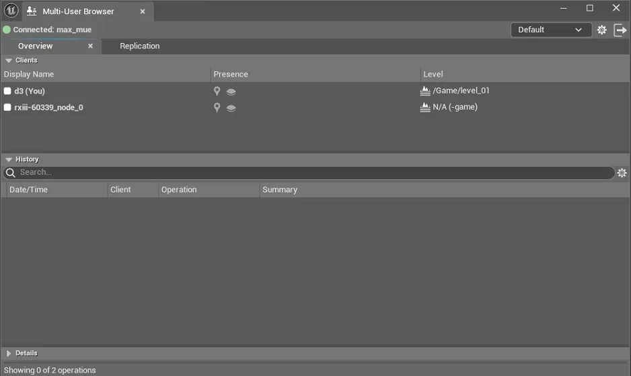Click the History search field
The height and width of the screenshot is (376, 631).
pyautogui.click(x=309, y=173)
